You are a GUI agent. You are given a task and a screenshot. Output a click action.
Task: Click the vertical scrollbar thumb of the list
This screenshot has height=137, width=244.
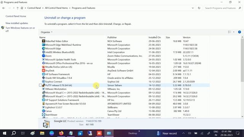242,60
